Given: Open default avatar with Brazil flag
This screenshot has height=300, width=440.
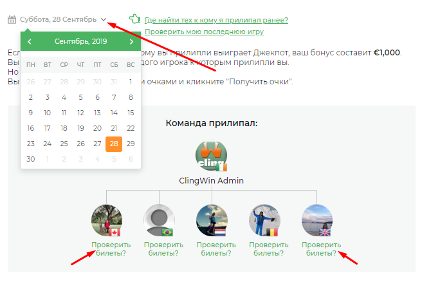Looking at the screenshot, I should point(159,220).
